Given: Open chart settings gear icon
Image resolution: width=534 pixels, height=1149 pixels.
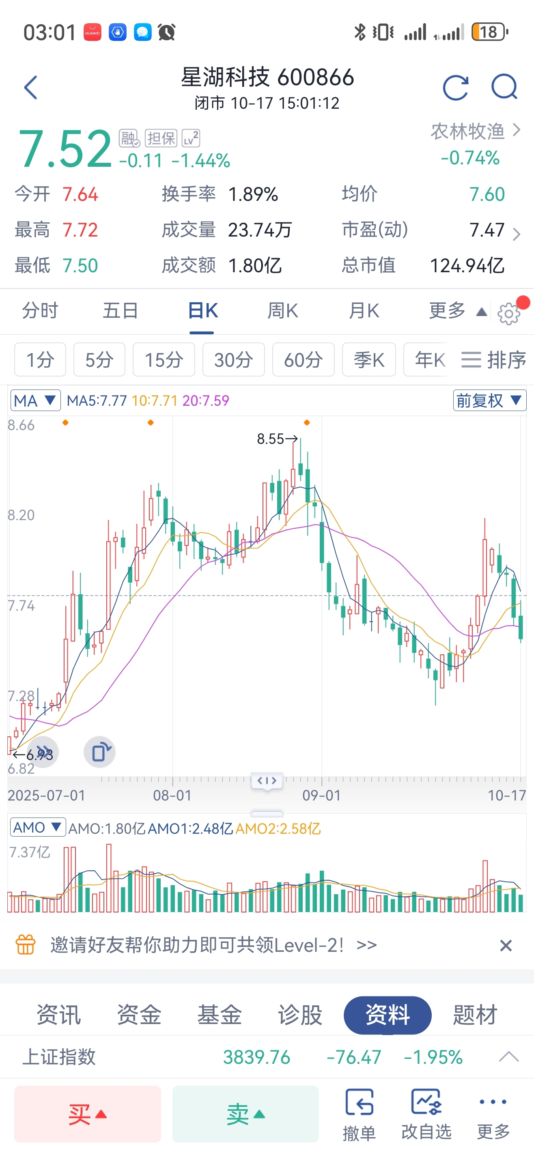Looking at the screenshot, I should 508,314.
